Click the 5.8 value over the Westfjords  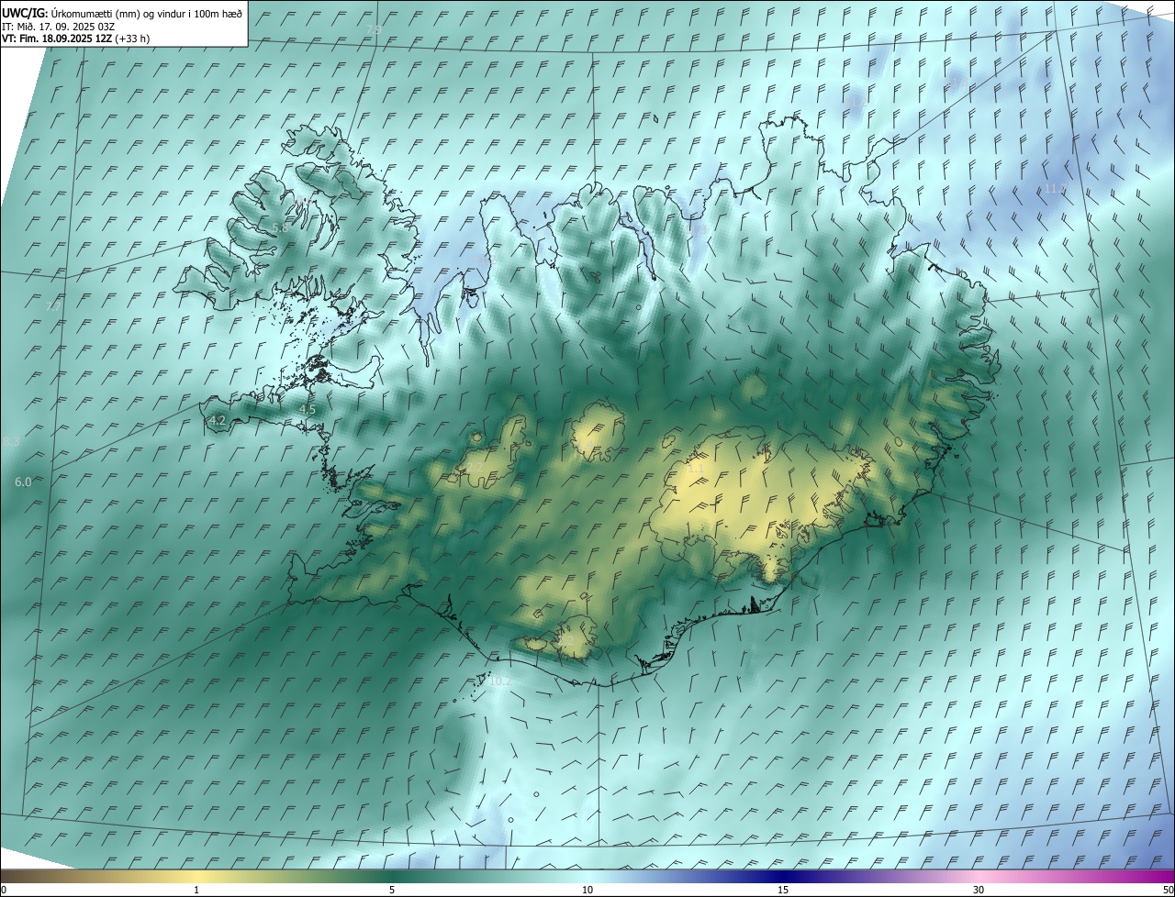280,228
